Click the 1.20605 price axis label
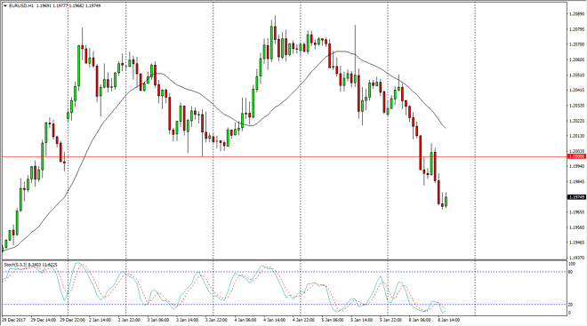This screenshot has height=326, width=587. point(576,60)
